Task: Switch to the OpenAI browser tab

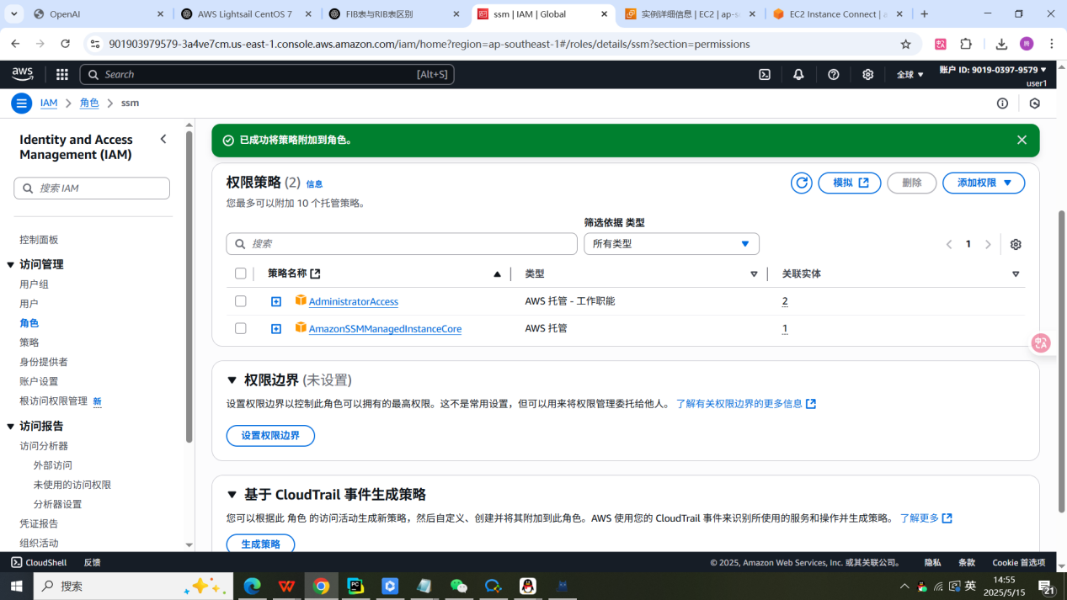Action: (x=99, y=14)
